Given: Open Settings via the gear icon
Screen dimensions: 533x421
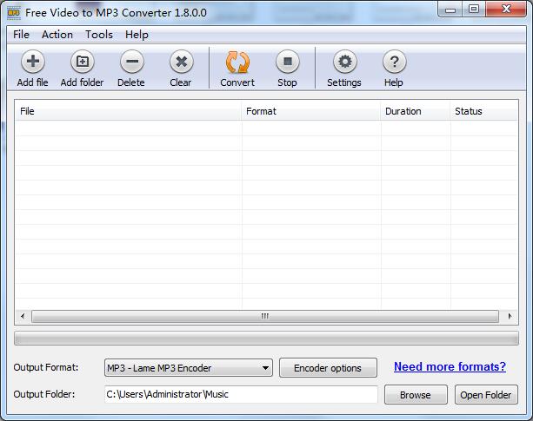Looking at the screenshot, I should pyautogui.click(x=344, y=62).
